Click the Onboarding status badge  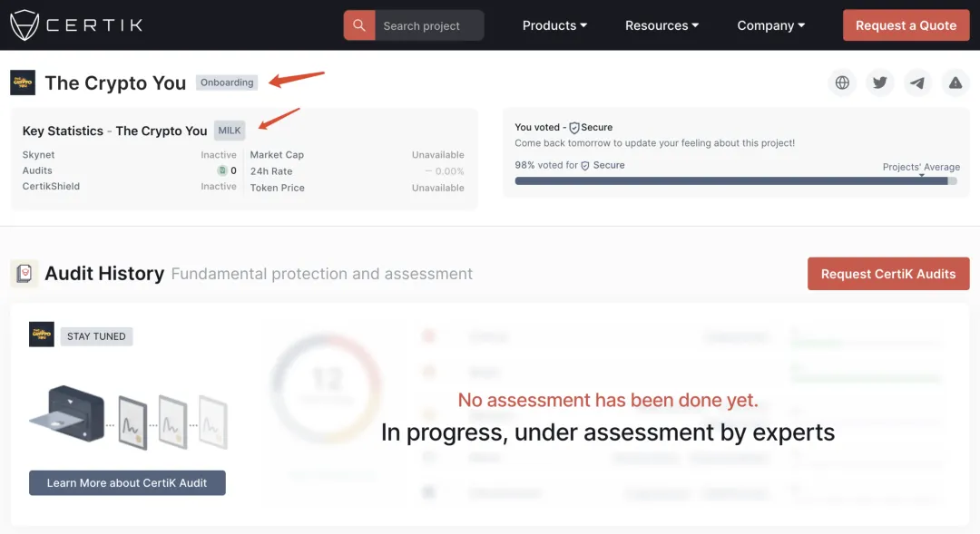227,83
